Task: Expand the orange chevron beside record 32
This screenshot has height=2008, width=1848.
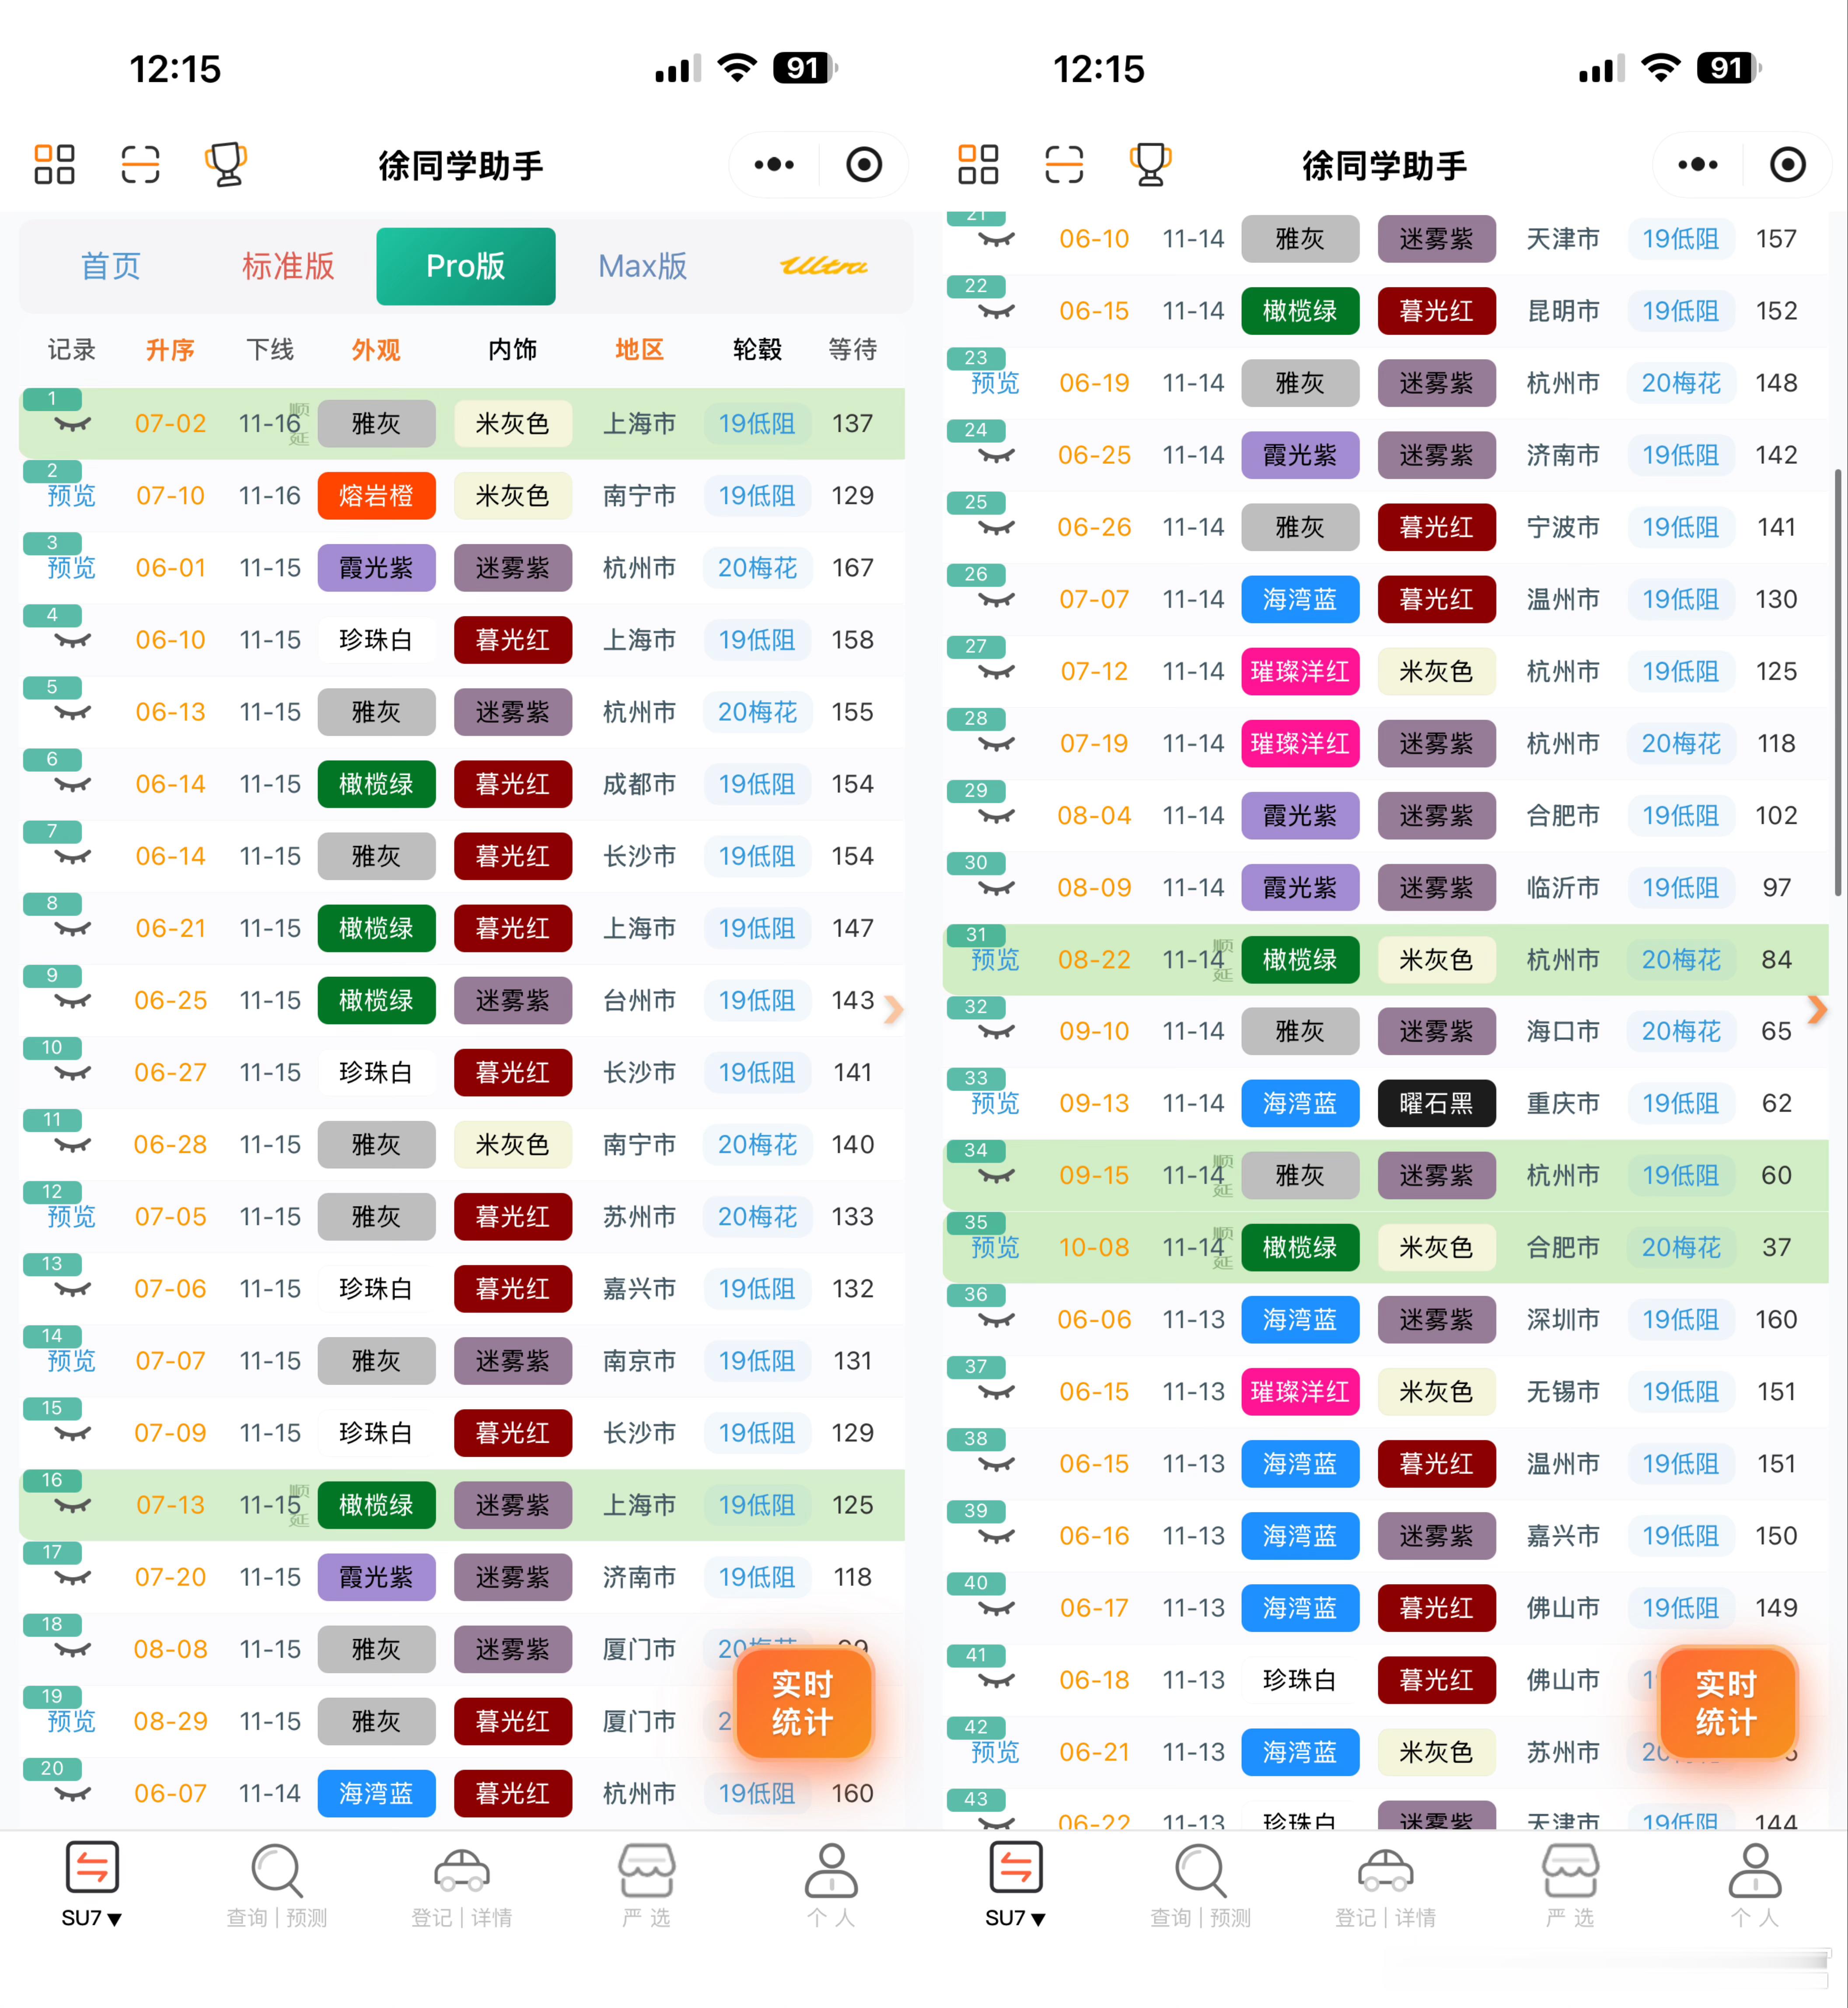Action: 1817,1010
